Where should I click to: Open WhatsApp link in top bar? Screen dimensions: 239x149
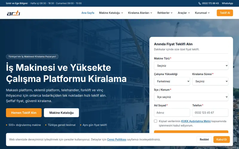click(x=227, y=3)
